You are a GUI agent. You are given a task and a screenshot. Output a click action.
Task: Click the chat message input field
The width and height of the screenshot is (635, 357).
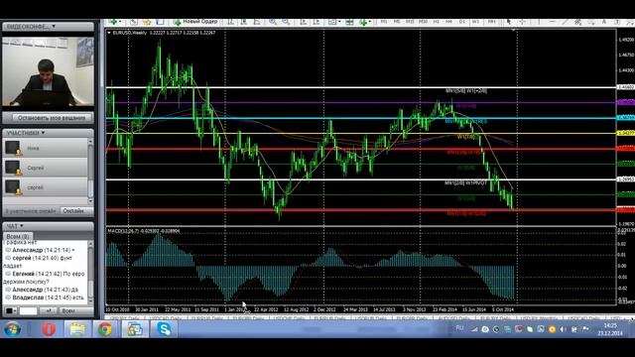(29, 310)
